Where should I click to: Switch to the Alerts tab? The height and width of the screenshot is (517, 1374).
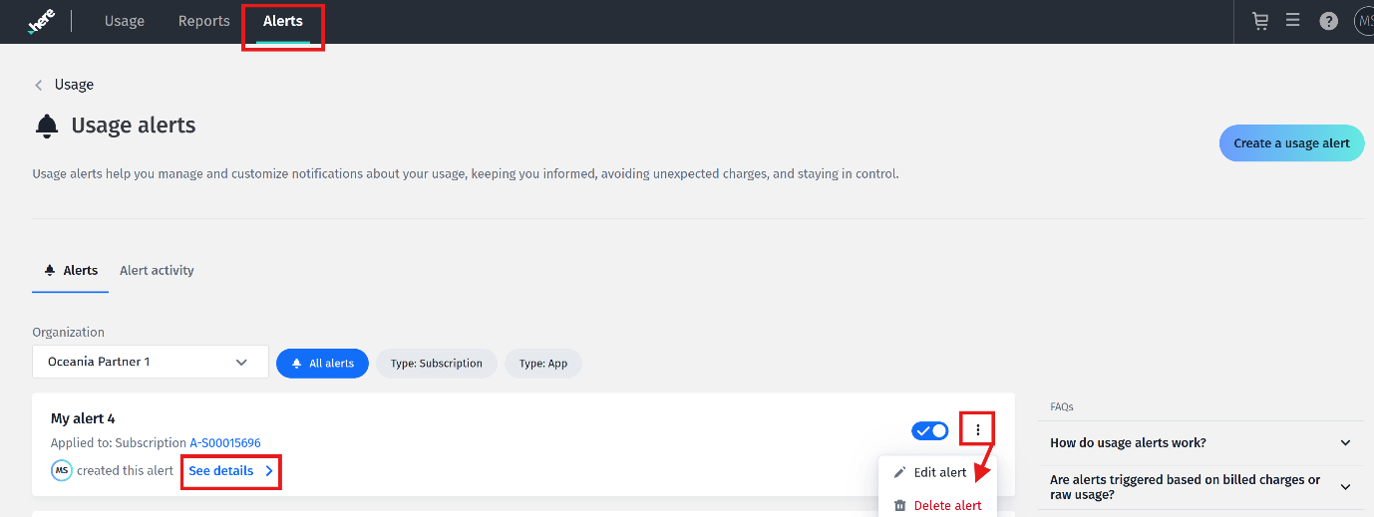pos(71,271)
